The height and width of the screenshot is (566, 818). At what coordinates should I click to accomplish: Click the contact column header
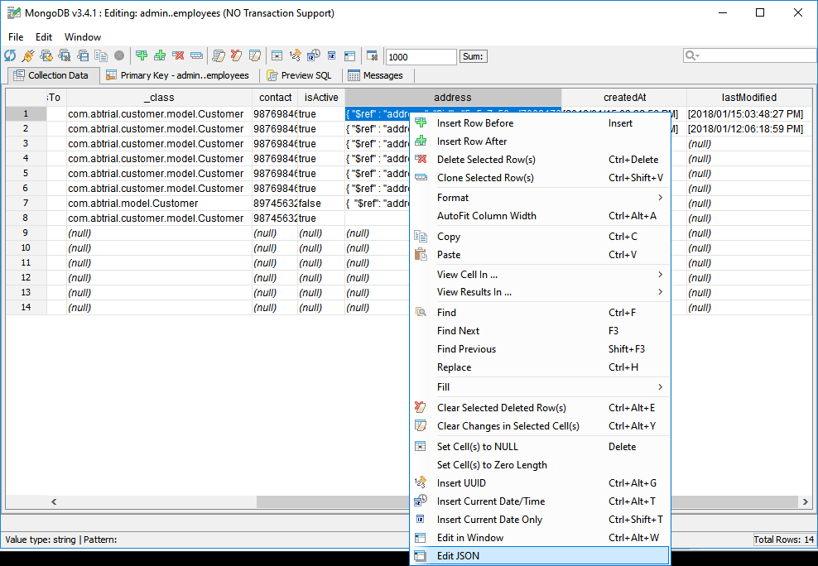coord(275,98)
